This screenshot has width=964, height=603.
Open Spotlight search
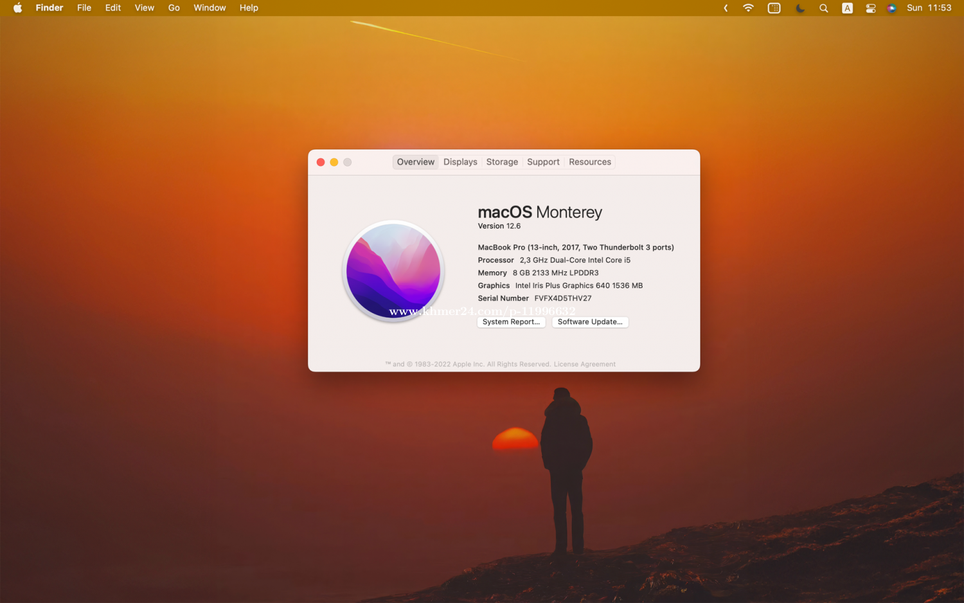pyautogui.click(x=823, y=8)
